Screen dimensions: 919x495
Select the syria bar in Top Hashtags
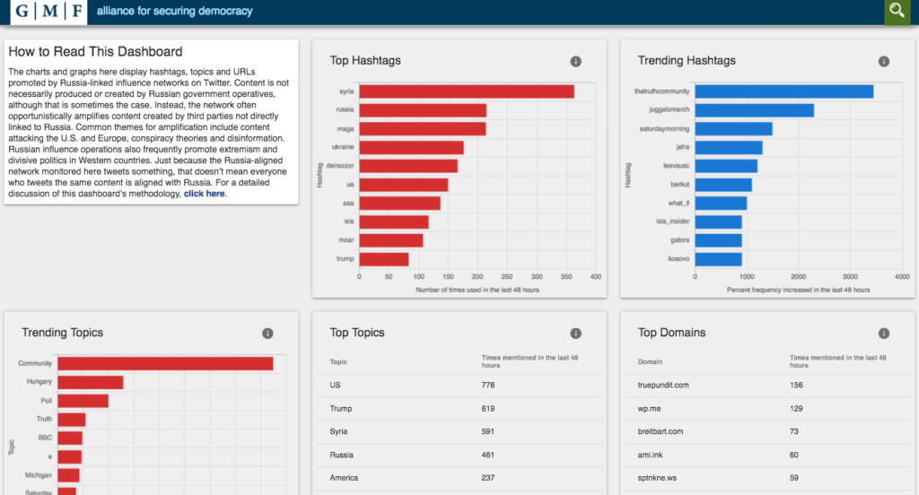coord(467,91)
